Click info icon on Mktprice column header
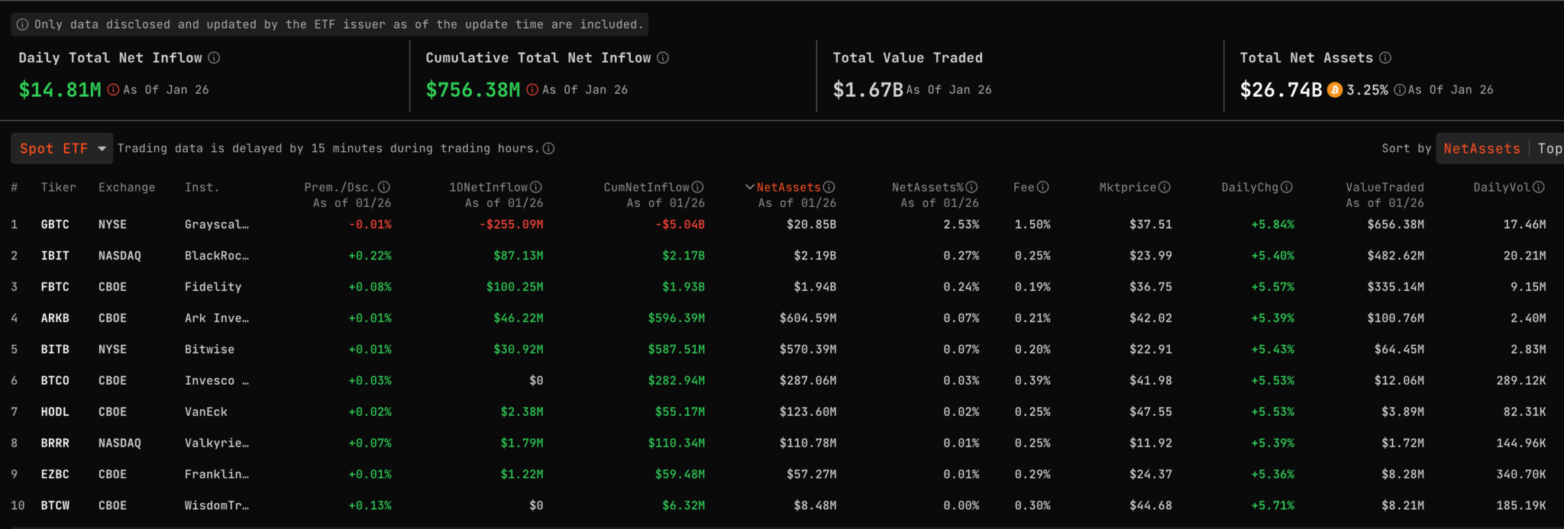The image size is (1564, 529). tap(1165, 187)
